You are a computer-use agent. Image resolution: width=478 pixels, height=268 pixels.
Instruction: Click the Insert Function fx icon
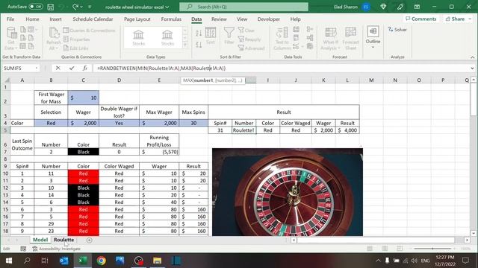click(x=84, y=68)
